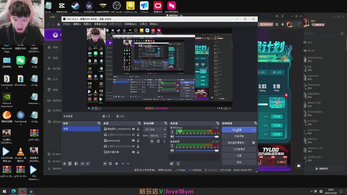Open Settings button in Controls panel
Screen dimensions: 347x195
pos(239,156)
